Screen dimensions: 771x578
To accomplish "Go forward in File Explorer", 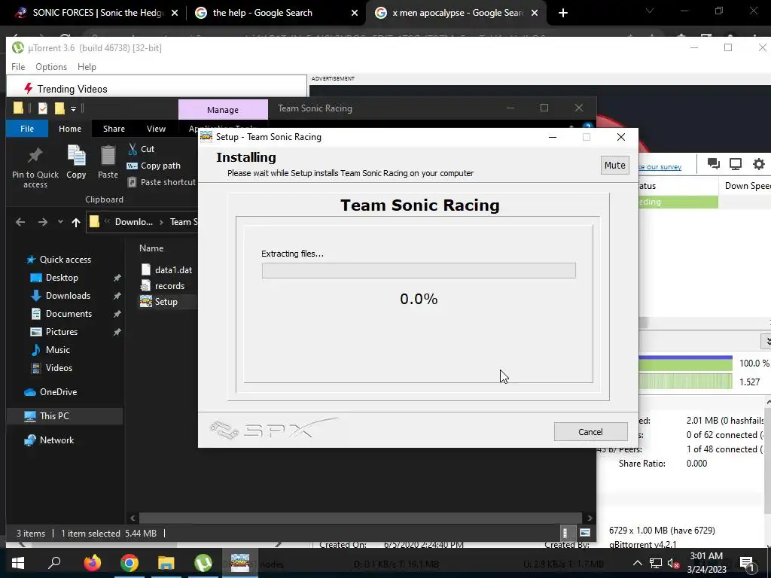I will pyautogui.click(x=43, y=222).
